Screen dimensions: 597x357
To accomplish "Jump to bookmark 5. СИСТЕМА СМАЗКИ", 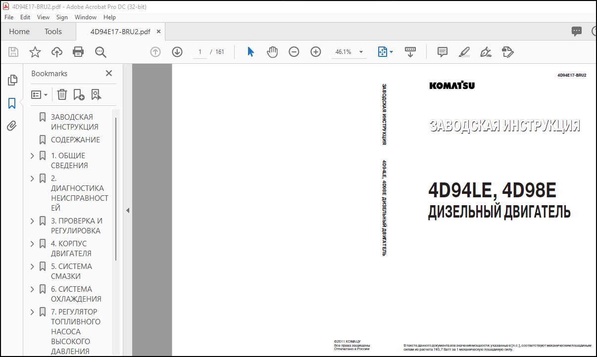I will (71, 271).
